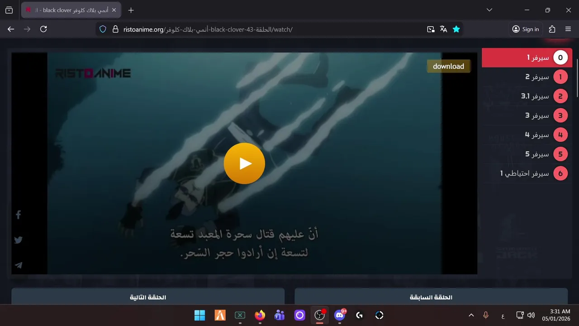This screenshot has width=579, height=326.
Task: Open OBS Studio from taskbar
Action: tap(320, 315)
